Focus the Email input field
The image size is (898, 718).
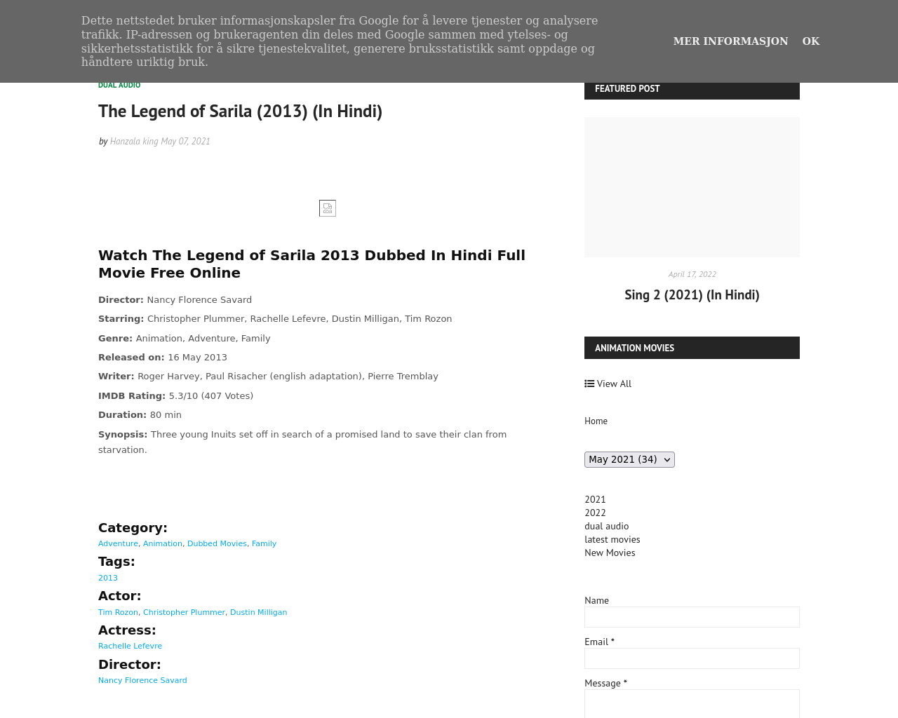(692, 658)
